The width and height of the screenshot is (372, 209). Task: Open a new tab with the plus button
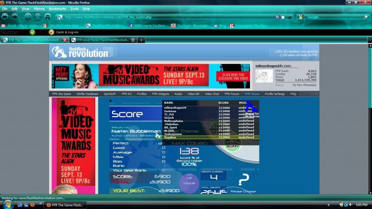point(141,40)
